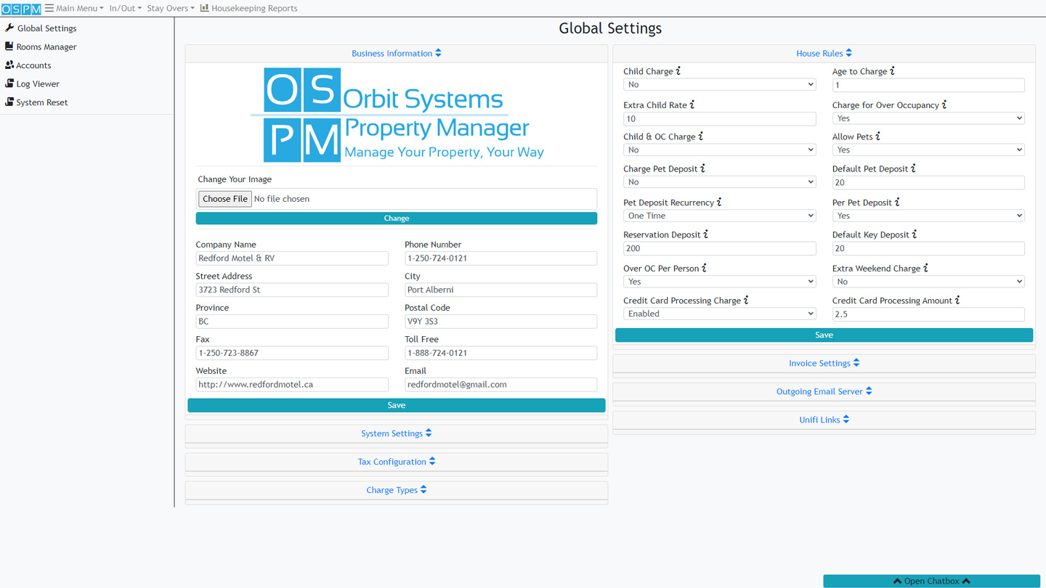Click the Main Menu hamburger icon
Viewport: 1046px width, 588px height.
[x=49, y=8]
